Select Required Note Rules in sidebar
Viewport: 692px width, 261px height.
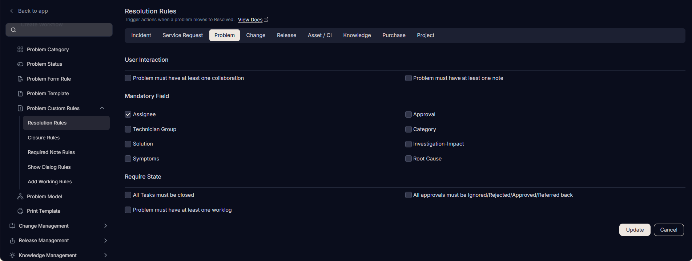[51, 152]
